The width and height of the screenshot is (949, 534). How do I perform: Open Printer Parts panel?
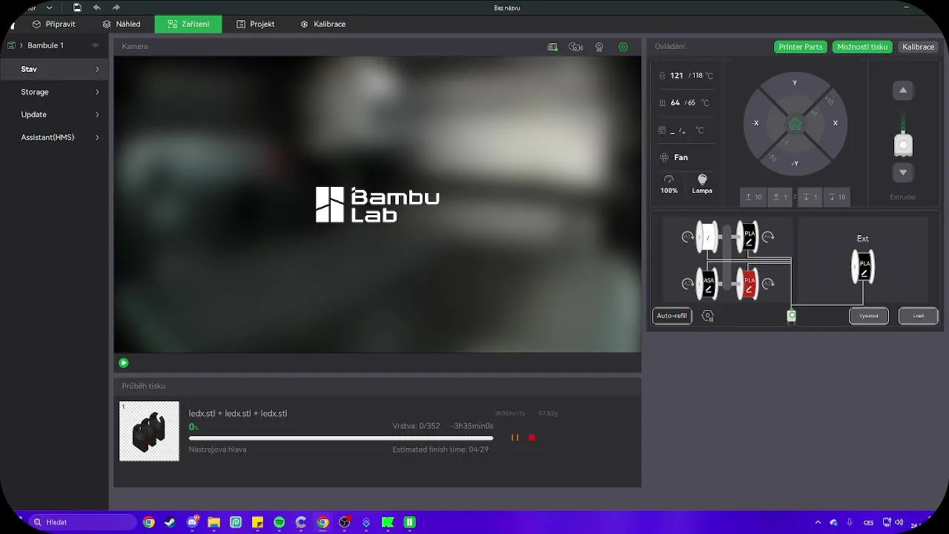pos(801,47)
